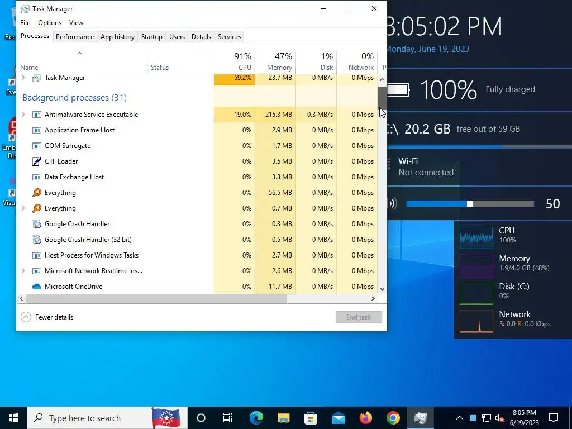Sort by the Status column header
This screenshot has height=429, width=572.
[180, 61]
